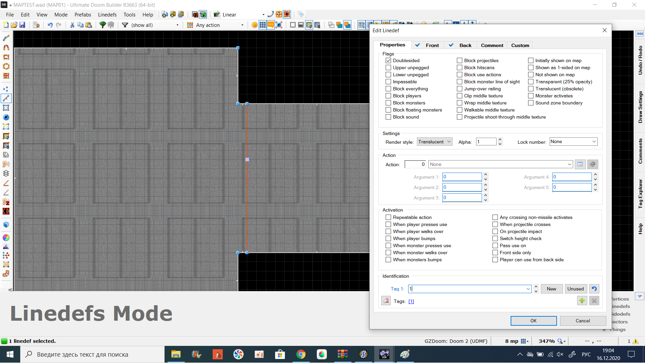Open the Front tab in Edit Linedef
645x364 pixels.
click(x=431, y=45)
